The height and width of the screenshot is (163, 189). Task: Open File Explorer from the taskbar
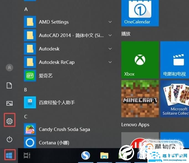pos(104,156)
